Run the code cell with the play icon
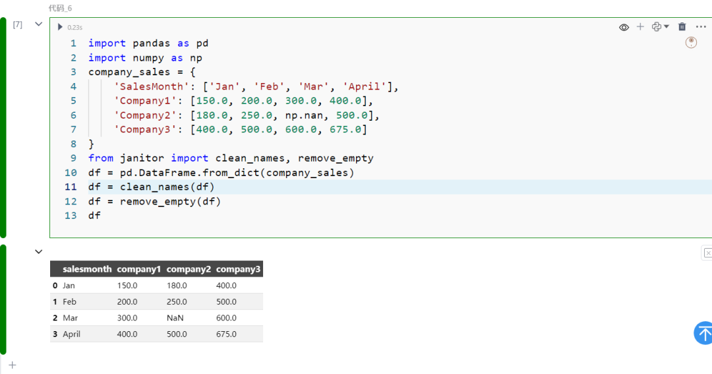The width and height of the screenshot is (712, 374). click(x=60, y=27)
